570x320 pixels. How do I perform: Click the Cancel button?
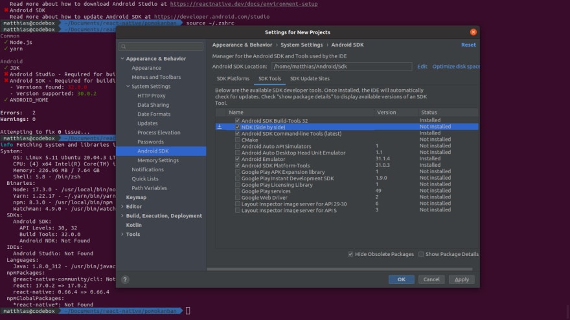point(431,279)
